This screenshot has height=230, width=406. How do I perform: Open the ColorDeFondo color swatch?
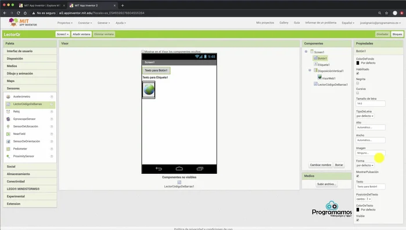pos(358,63)
